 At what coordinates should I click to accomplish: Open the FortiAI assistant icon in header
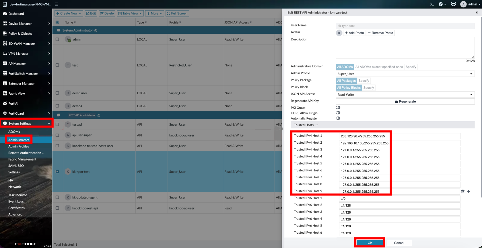coord(453,4)
